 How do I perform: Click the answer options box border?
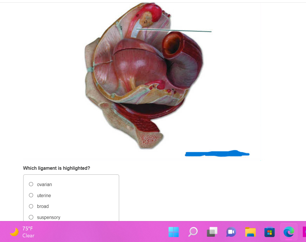pos(71,175)
